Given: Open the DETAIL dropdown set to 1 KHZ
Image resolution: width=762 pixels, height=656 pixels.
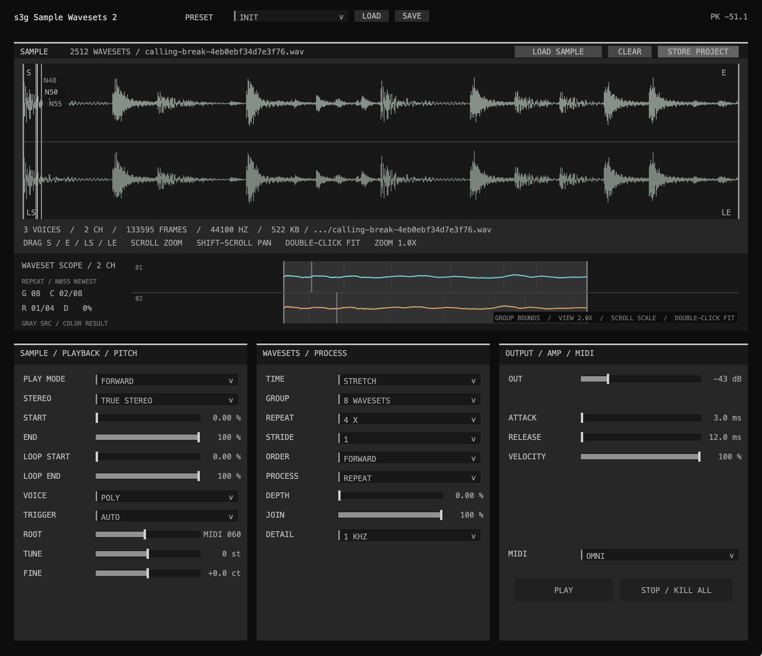Looking at the screenshot, I should pyautogui.click(x=409, y=536).
